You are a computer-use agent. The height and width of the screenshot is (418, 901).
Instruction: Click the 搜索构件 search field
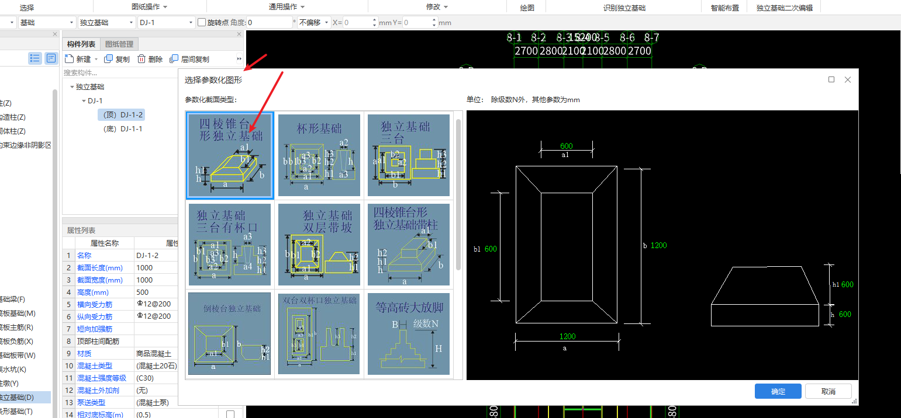119,73
